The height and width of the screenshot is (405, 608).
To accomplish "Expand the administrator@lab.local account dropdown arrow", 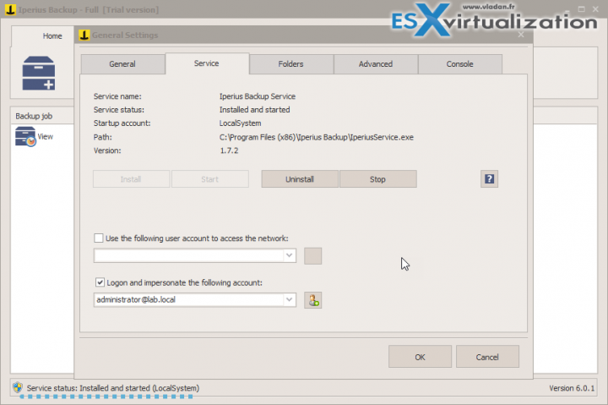I will click(x=290, y=300).
